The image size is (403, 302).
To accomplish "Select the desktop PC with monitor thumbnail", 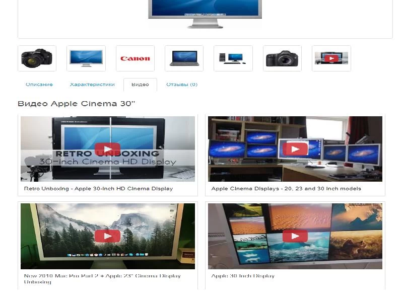I will pos(233,58).
